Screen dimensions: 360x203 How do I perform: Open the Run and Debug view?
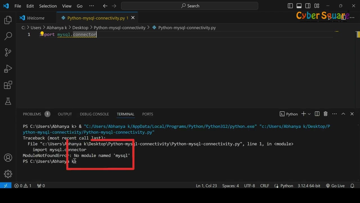click(8, 69)
